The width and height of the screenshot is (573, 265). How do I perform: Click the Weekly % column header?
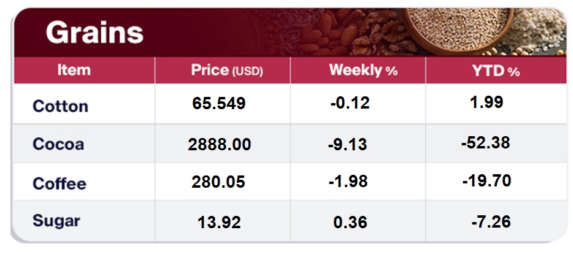click(363, 71)
